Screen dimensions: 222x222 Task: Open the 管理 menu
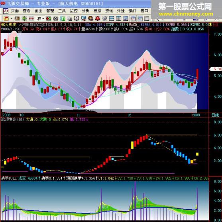[x=50, y=11]
